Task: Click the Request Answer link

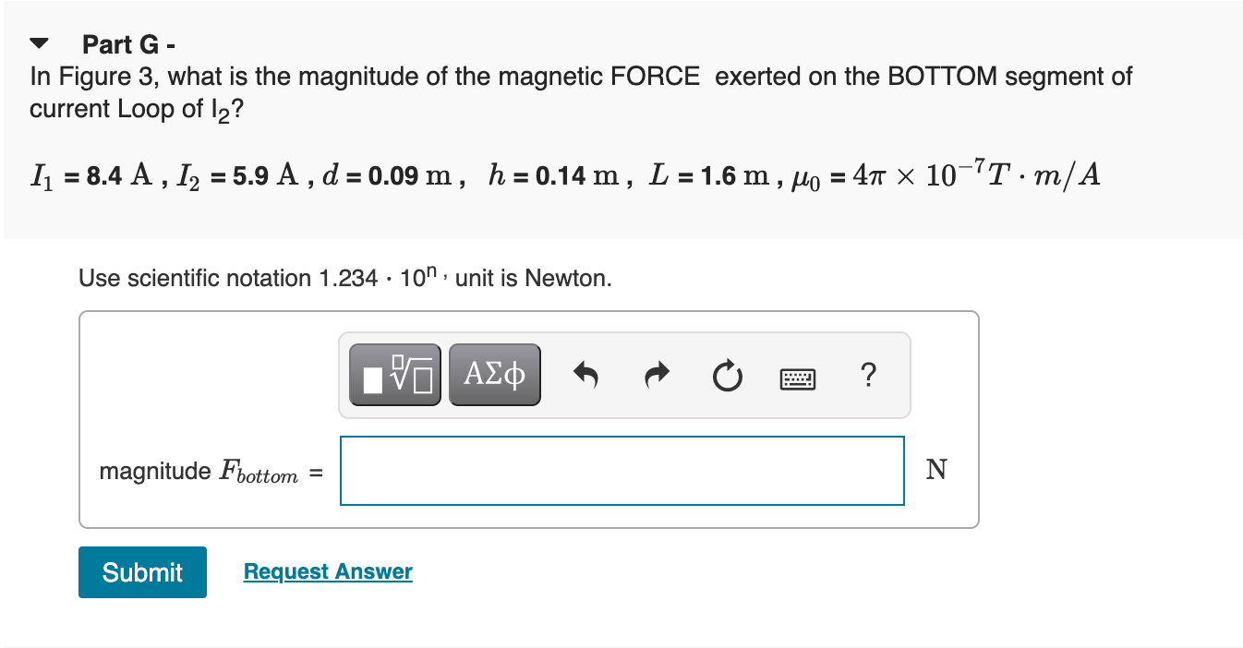Action: pos(327,571)
